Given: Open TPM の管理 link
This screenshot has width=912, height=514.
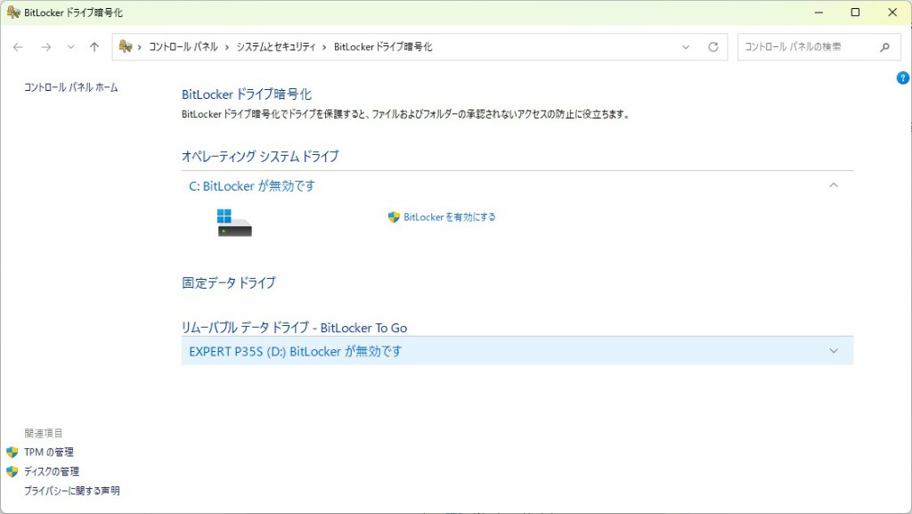Looking at the screenshot, I should (49, 452).
